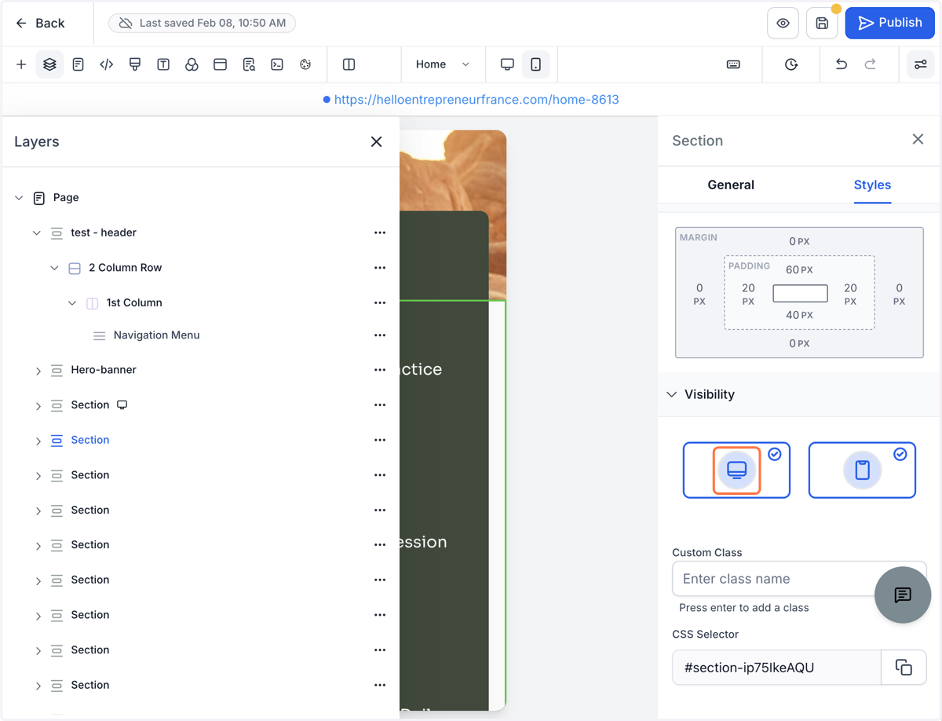Switch to the General tab
942x721 pixels.
(x=731, y=185)
